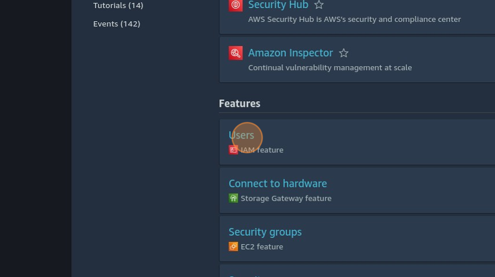Click the 'Storage Gateway feature' label
Image resolution: width=495 pixels, height=277 pixels.
285,198
